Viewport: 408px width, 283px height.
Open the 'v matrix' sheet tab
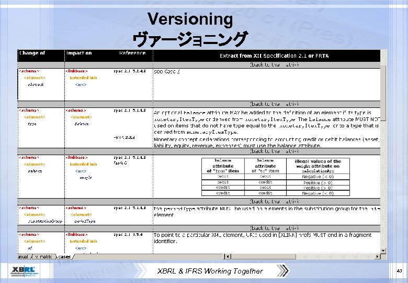43,257
